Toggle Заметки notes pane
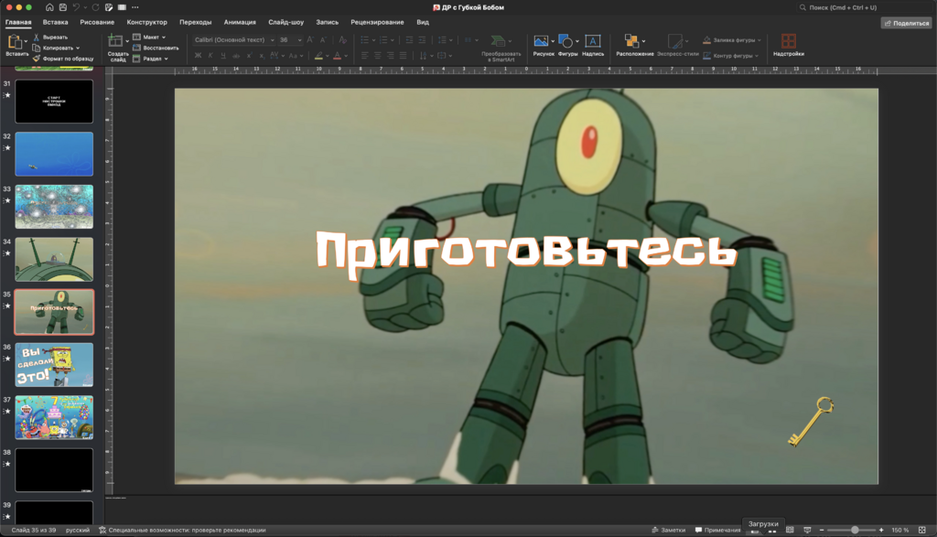Screen dimensions: 937x537 [668, 530]
